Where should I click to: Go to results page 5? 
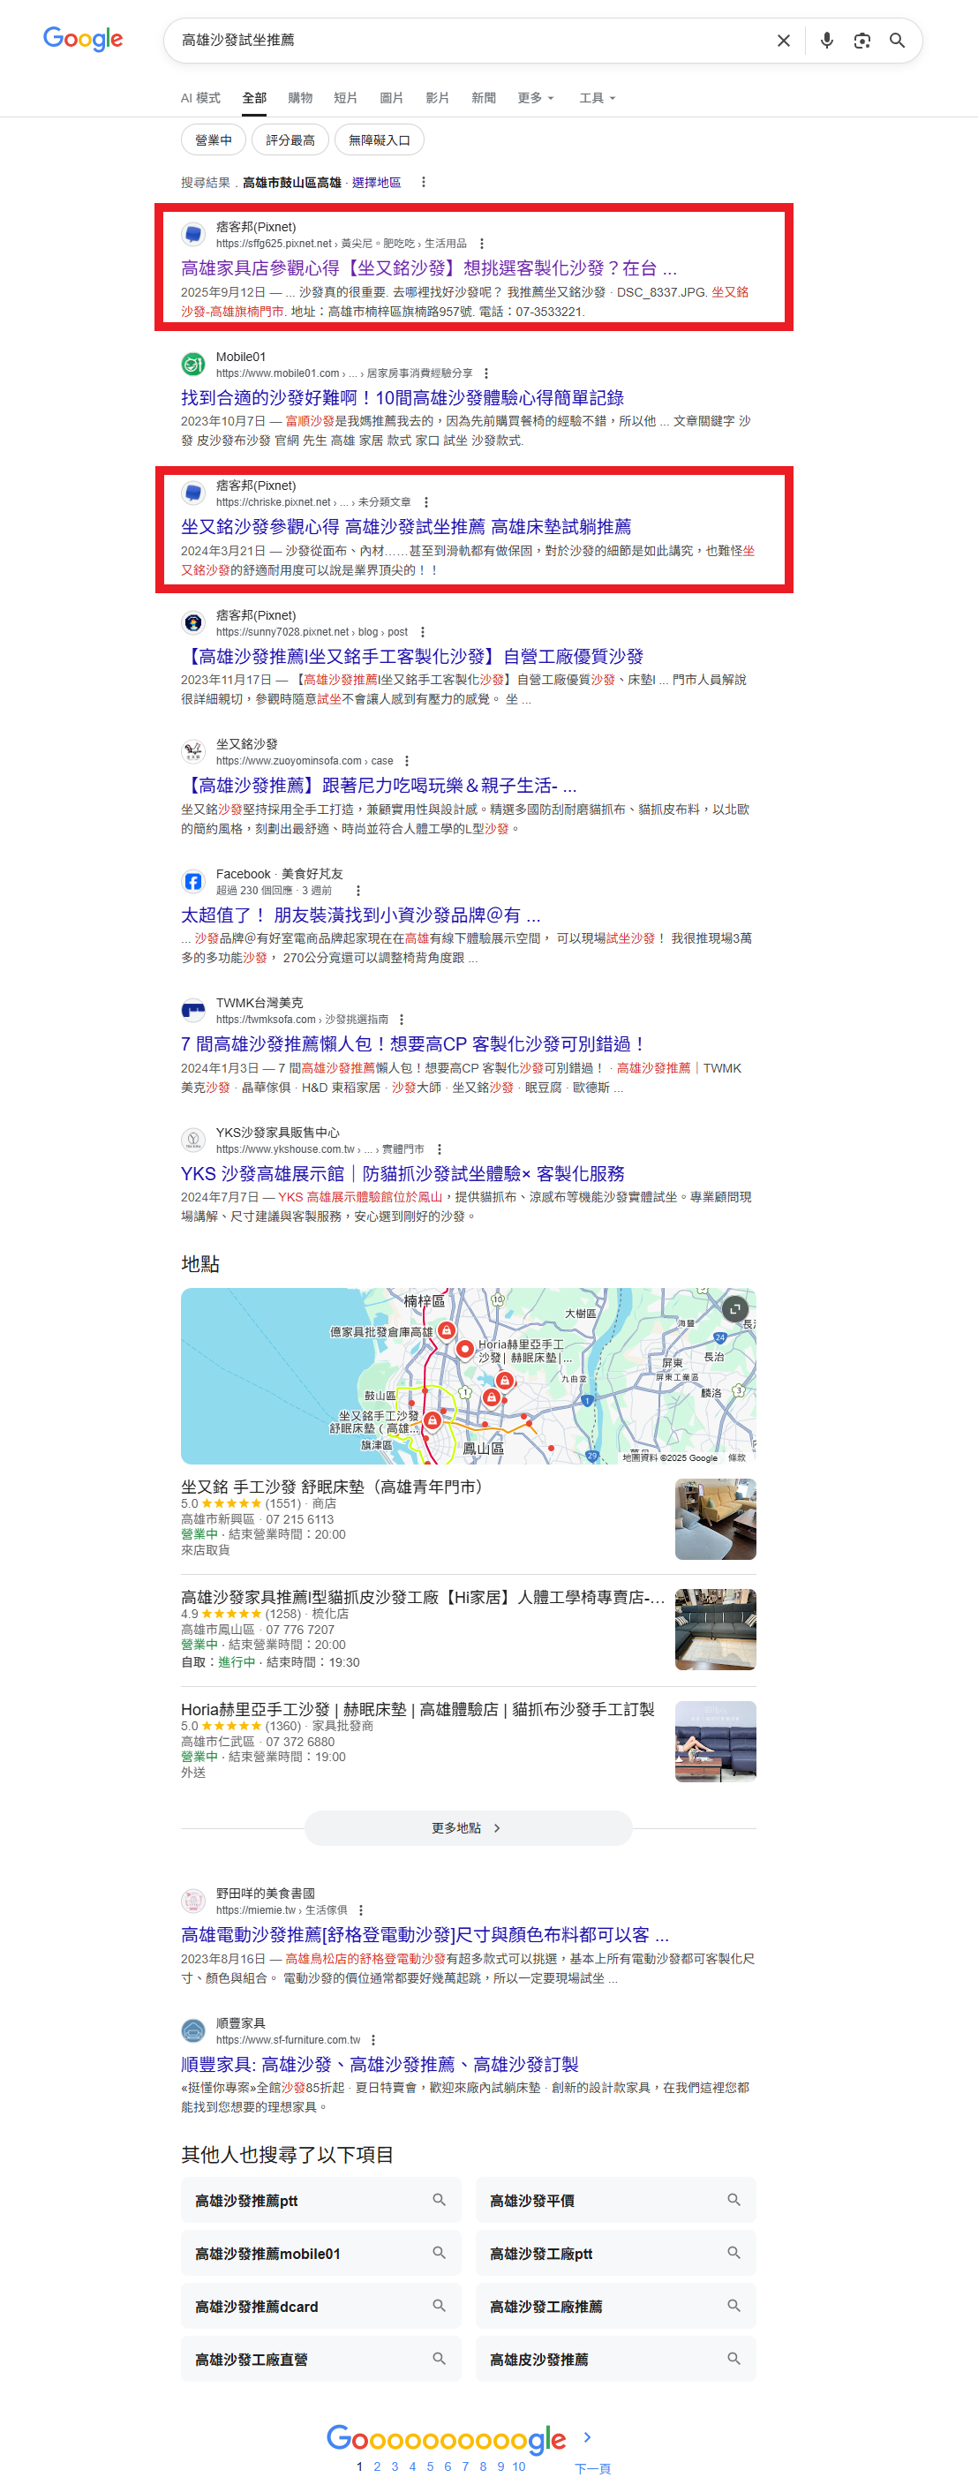[430, 2466]
